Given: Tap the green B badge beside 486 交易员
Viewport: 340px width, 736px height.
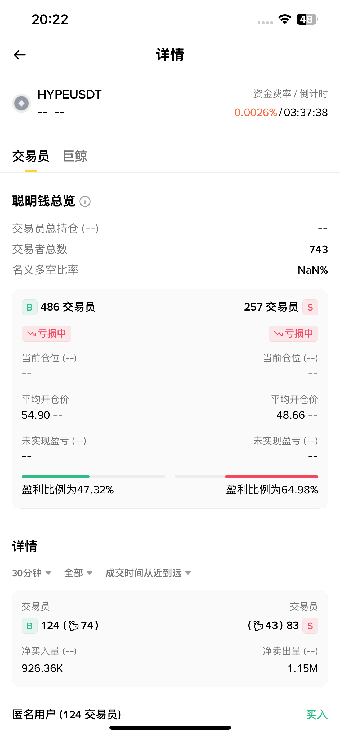Looking at the screenshot, I should [30, 307].
